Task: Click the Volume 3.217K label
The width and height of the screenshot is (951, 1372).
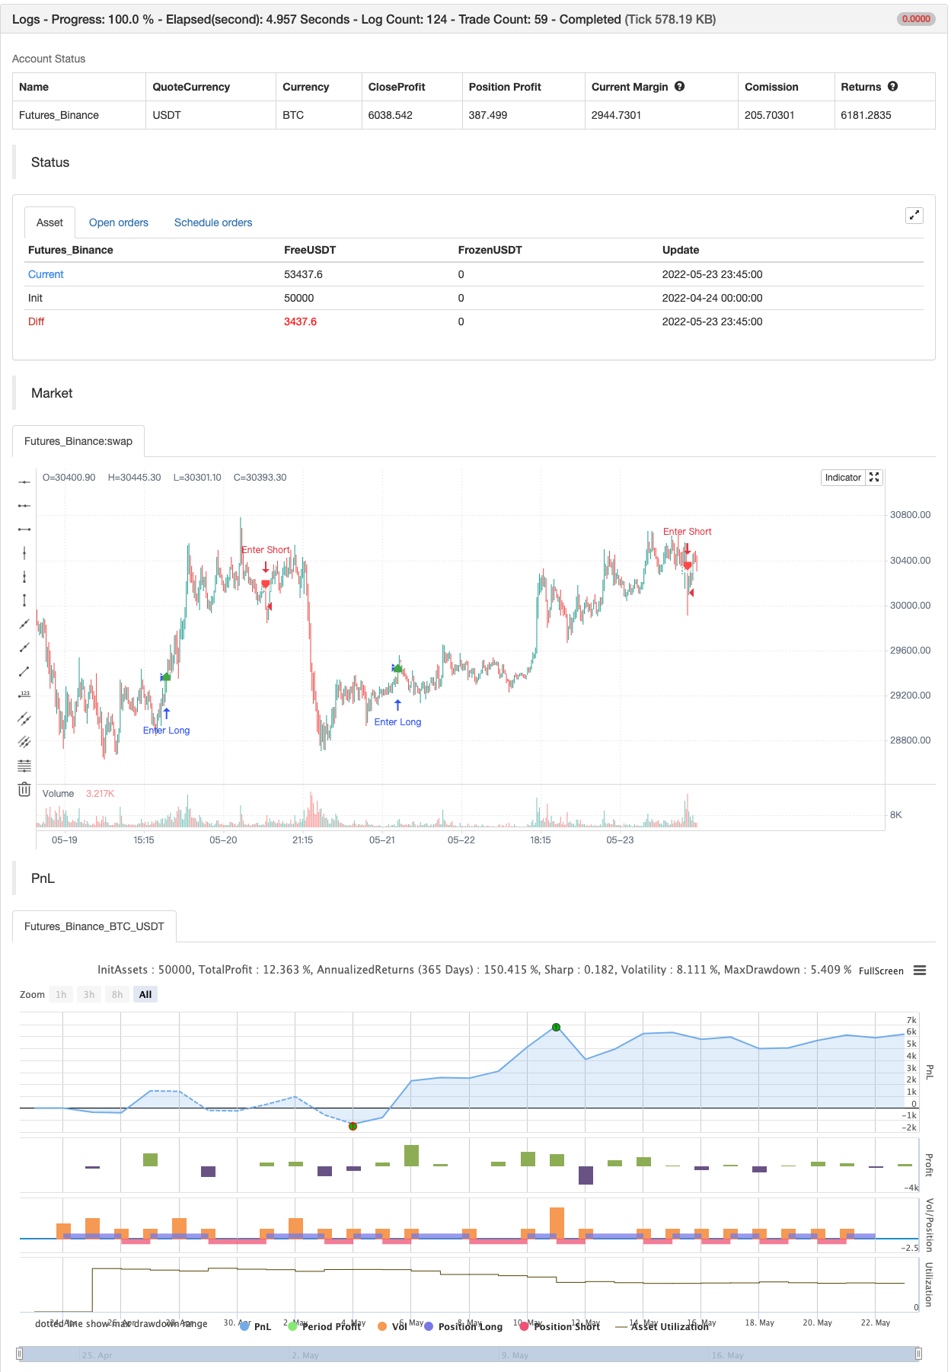Action: click(x=78, y=794)
